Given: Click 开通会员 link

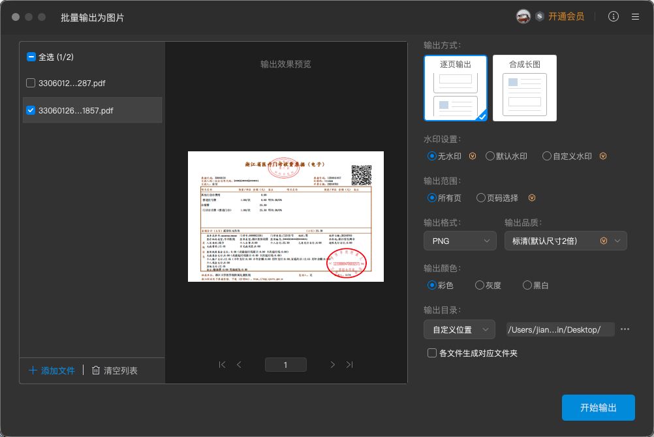Looking at the screenshot, I should tap(566, 17).
